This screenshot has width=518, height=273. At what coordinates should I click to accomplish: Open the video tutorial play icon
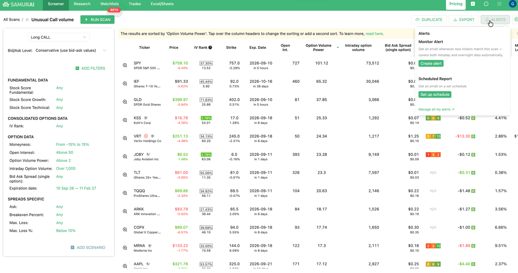(473, 4)
